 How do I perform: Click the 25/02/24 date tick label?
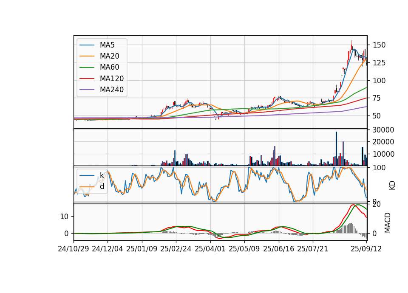[x=176, y=249]
